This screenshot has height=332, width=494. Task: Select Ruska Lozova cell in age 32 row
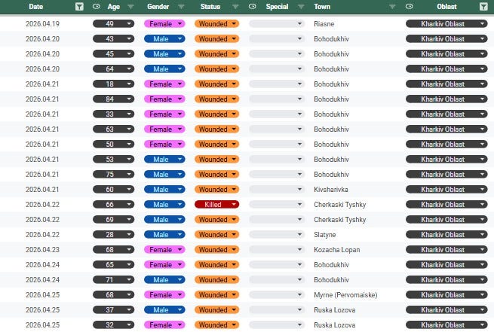pos(334,324)
